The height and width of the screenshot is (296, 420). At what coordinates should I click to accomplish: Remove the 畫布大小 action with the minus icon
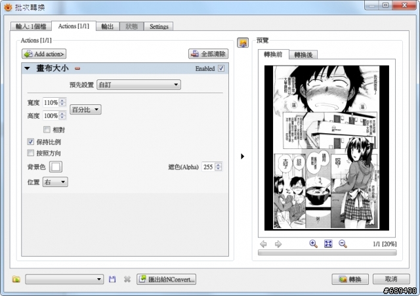pyautogui.click(x=77, y=68)
